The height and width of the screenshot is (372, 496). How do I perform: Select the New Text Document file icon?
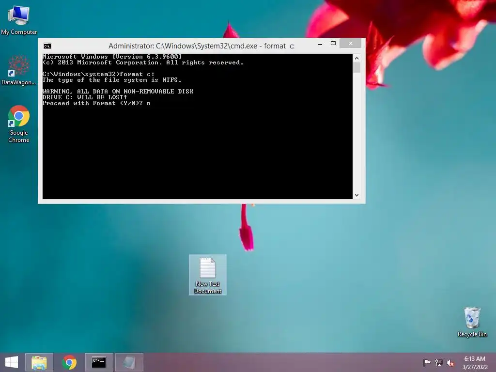(207, 275)
